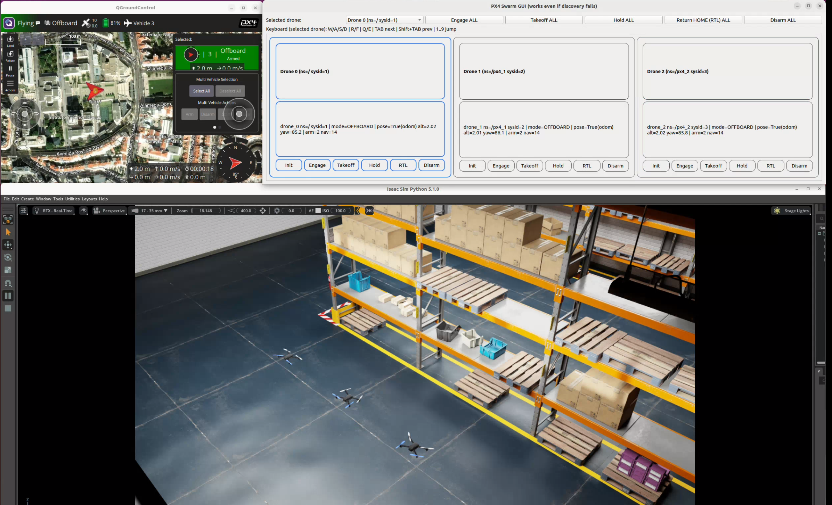Click Select All in Multi Vehicle Selection

(x=202, y=91)
